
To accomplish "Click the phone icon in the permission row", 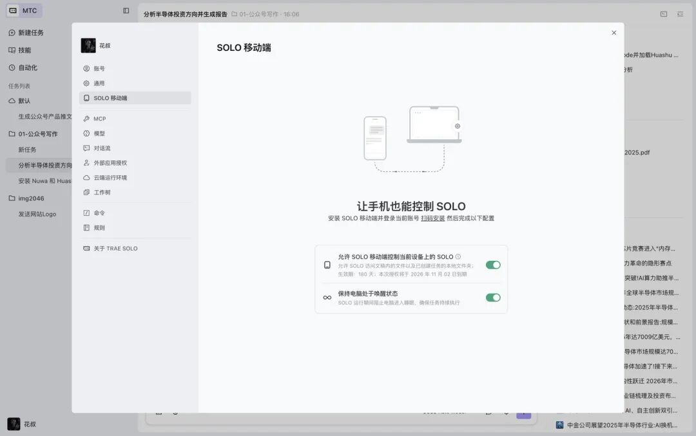I will click(327, 265).
